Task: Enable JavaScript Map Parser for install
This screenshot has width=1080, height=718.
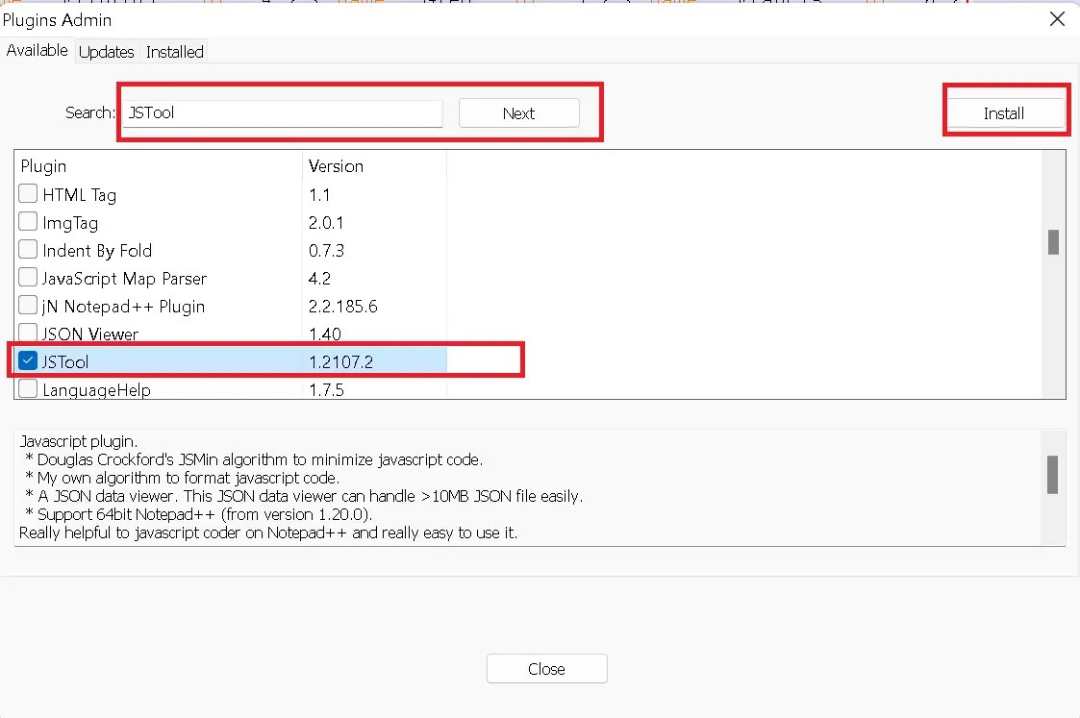Action: point(28,278)
